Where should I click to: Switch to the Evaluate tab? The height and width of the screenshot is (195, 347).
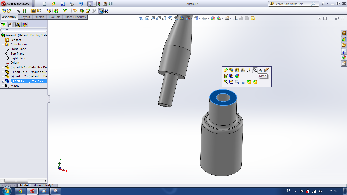[55, 17]
